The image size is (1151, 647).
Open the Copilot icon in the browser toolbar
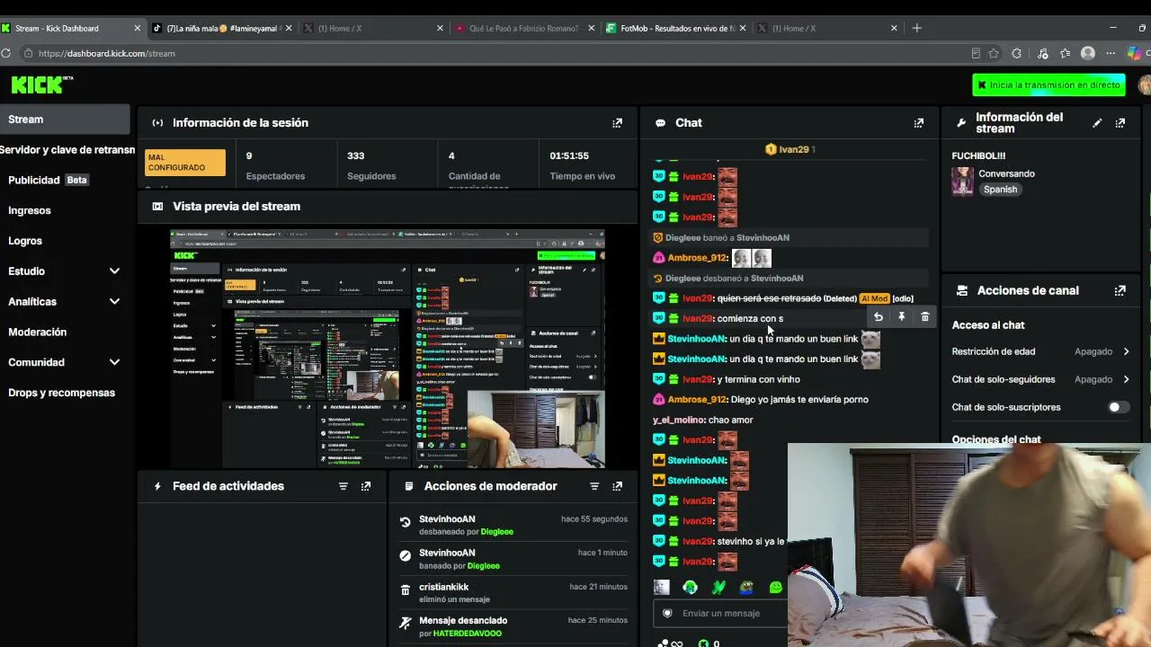(x=1135, y=54)
